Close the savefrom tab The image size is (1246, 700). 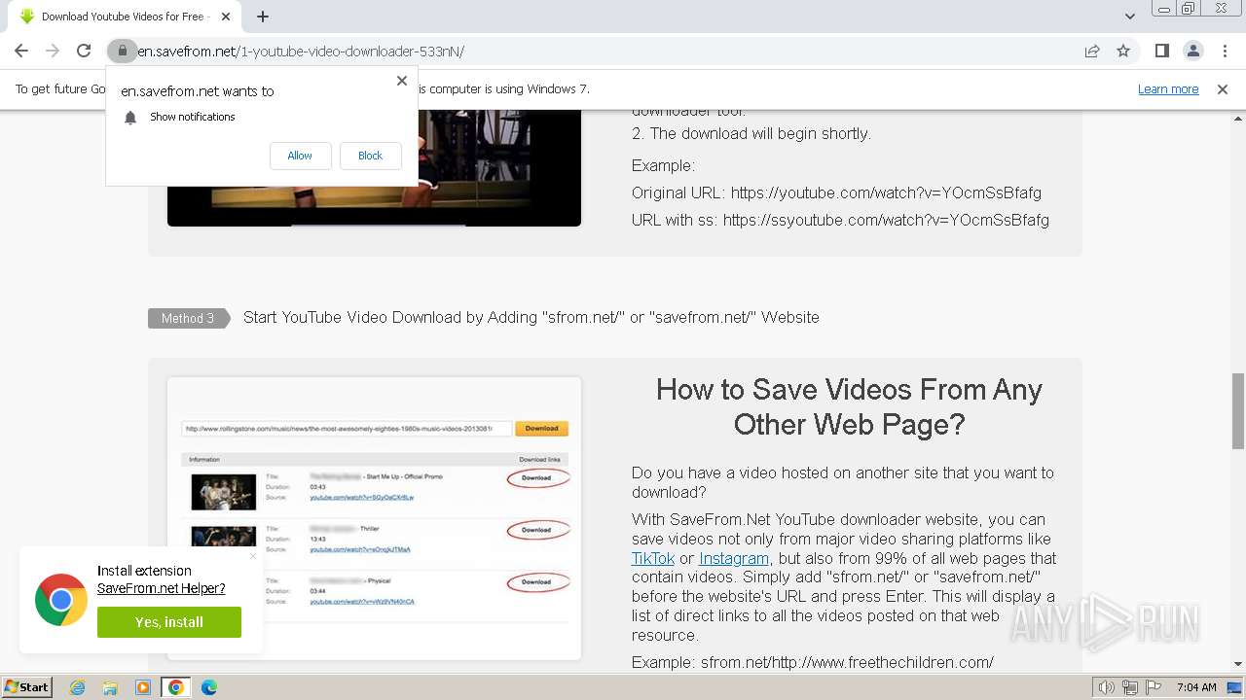pyautogui.click(x=226, y=17)
